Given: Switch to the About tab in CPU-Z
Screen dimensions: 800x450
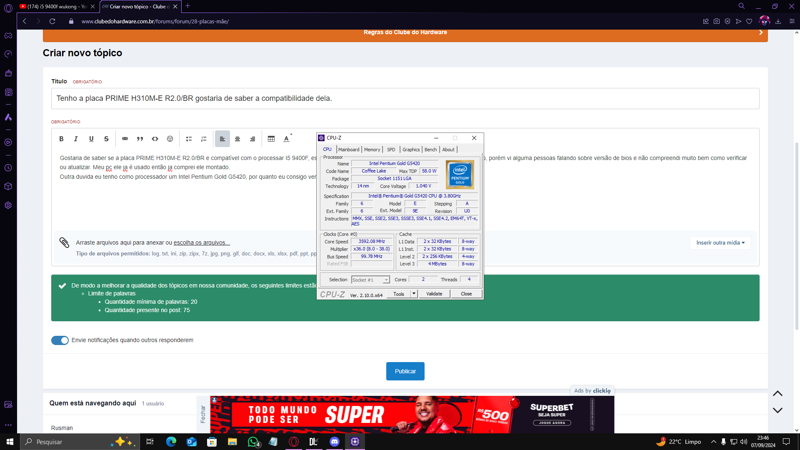Looking at the screenshot, I should (448, 150).
